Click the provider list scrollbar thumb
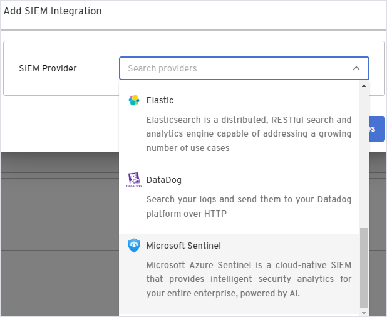387x317 pixels. click(x=364, y=268)
